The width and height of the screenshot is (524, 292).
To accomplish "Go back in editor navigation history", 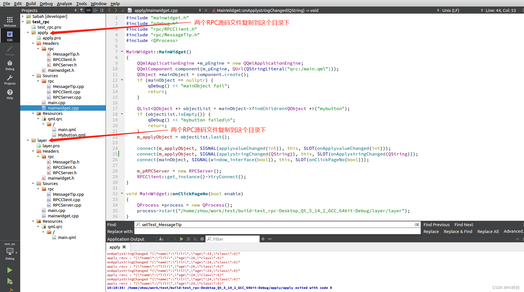I will pos(109,10).
